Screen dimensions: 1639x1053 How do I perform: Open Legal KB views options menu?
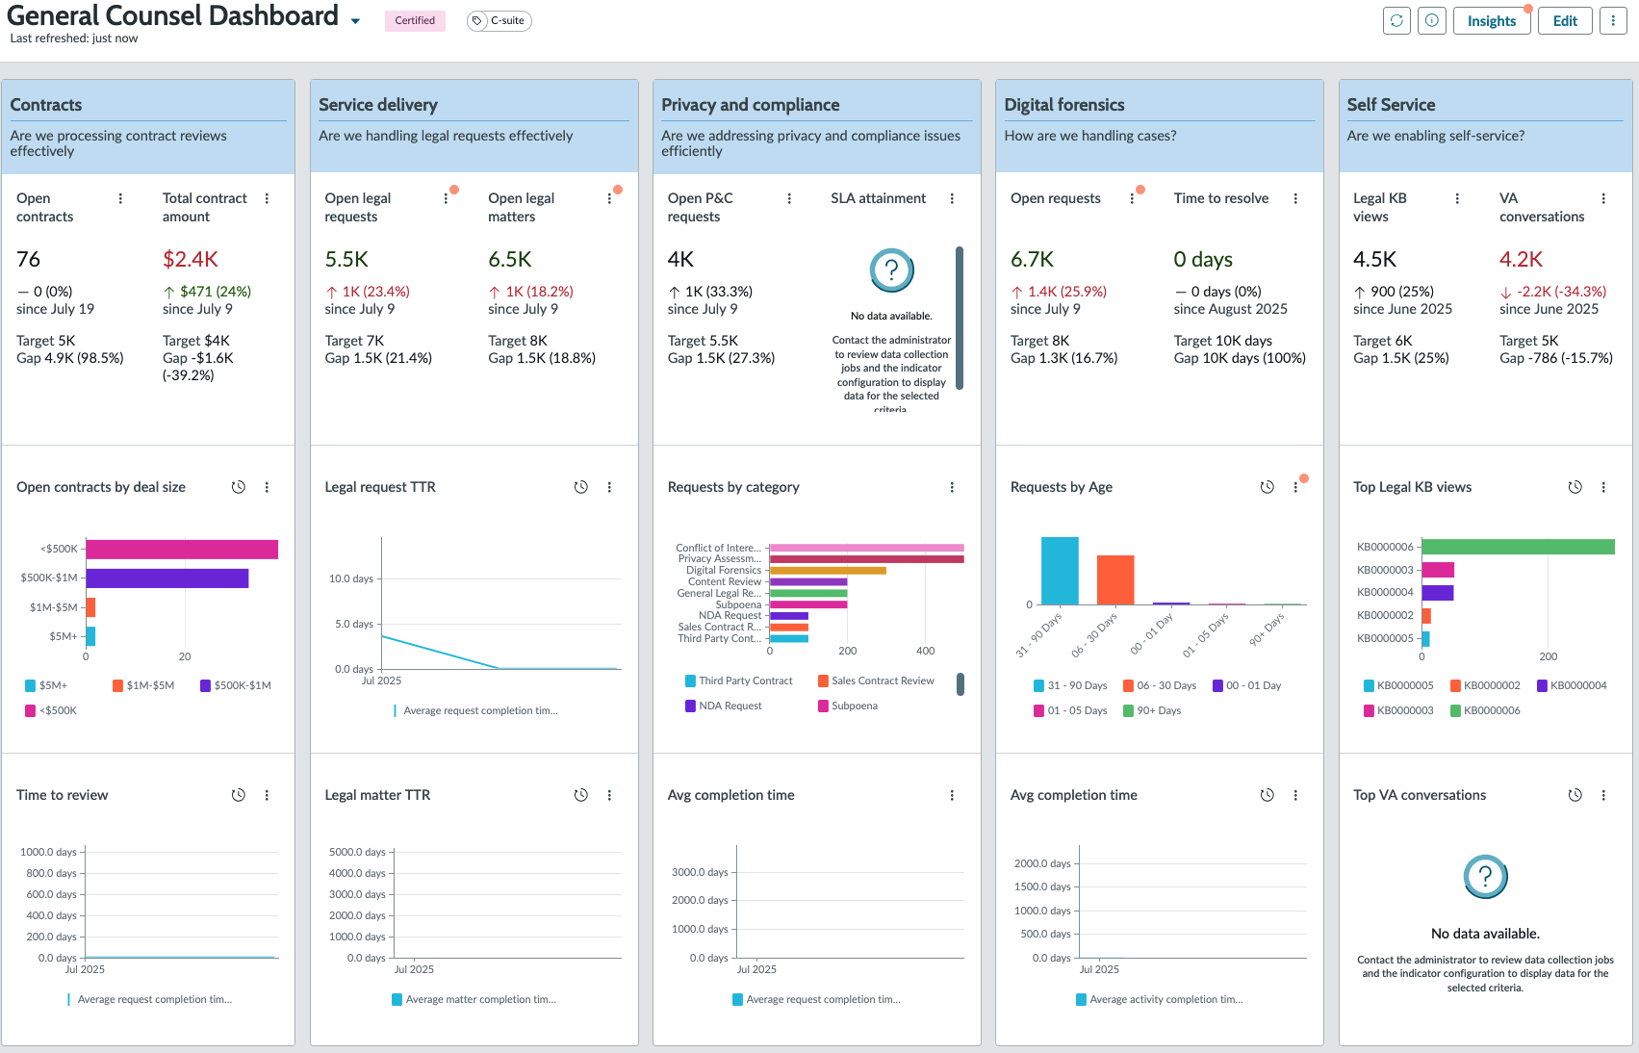[1457, 198]
